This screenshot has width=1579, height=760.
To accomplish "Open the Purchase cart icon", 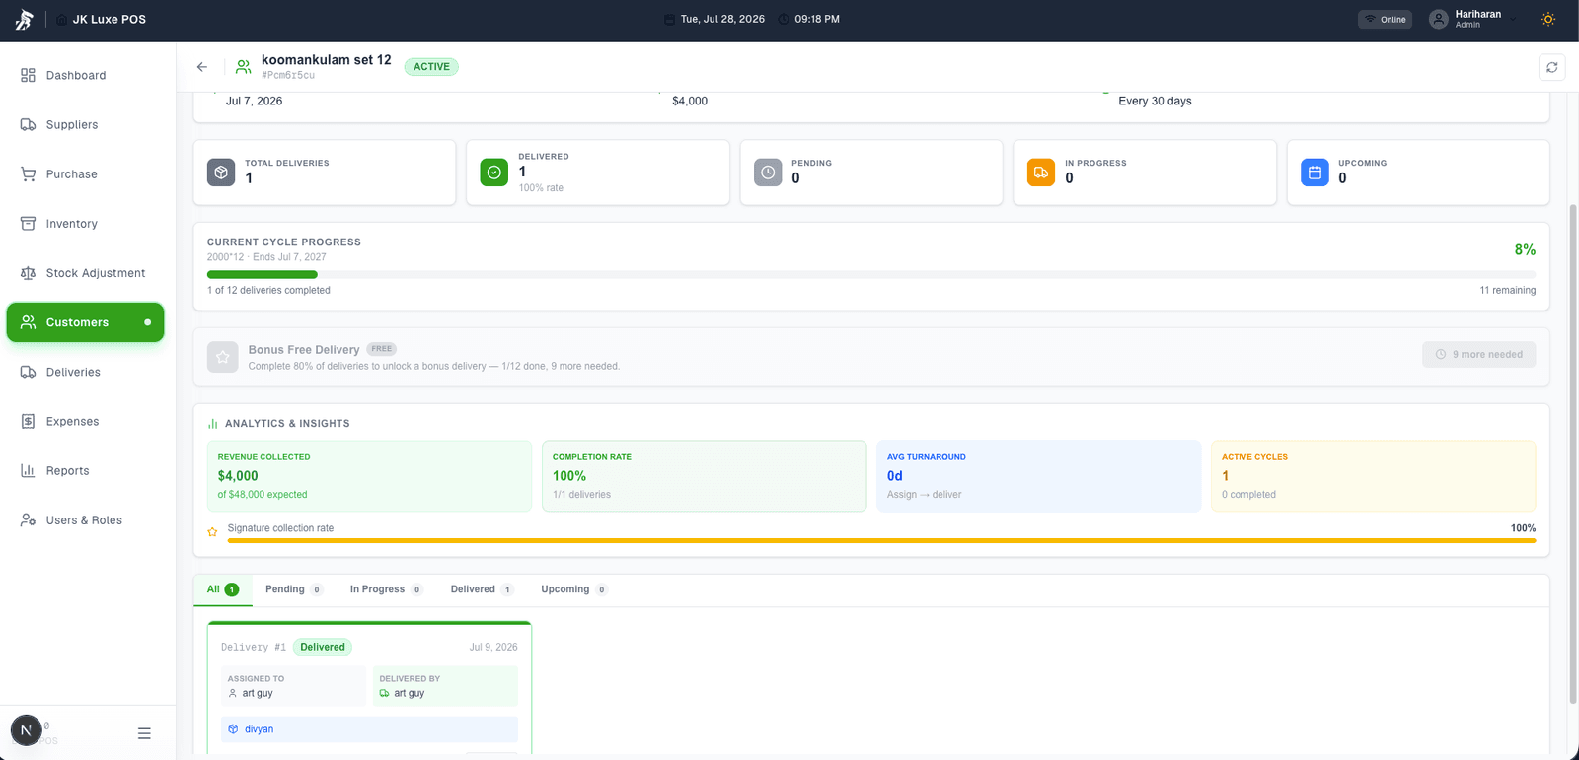I will point(28,173).
